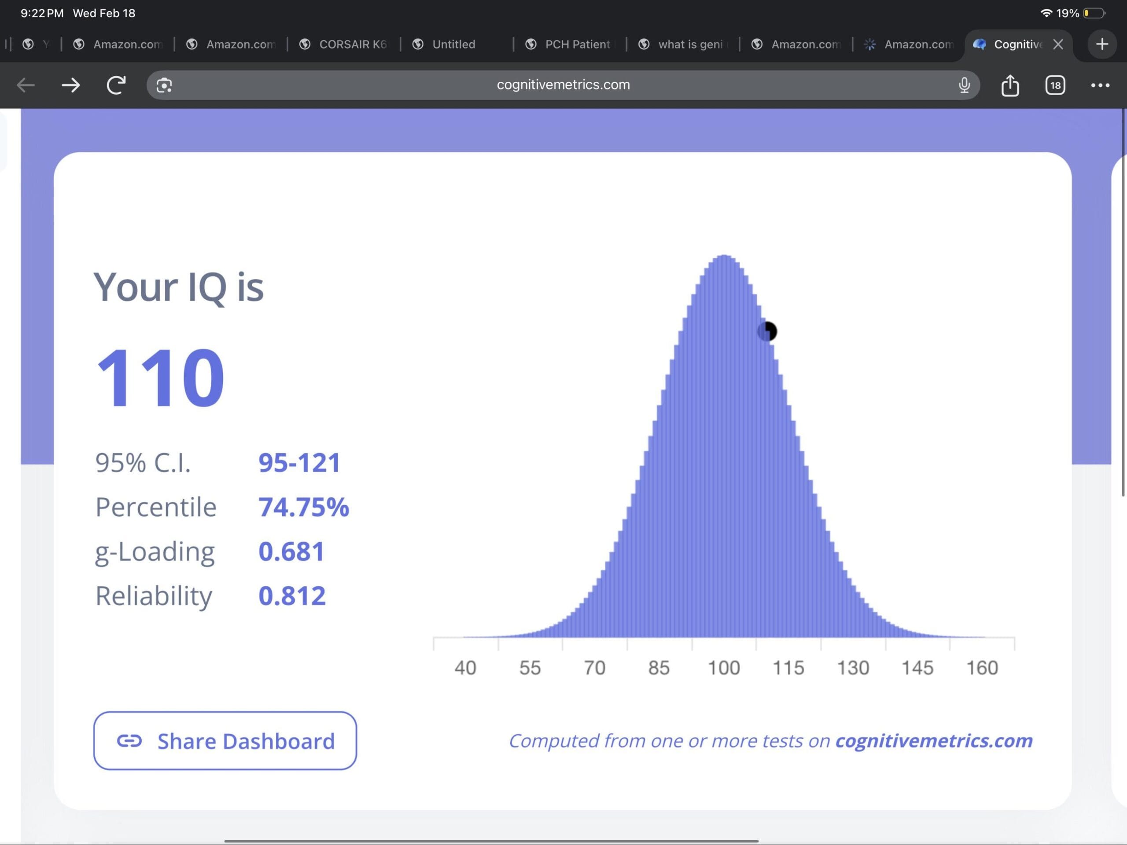The image size is (1127, 845).
Task: Close the Cognitive tab
Action: click(1058, 44)
